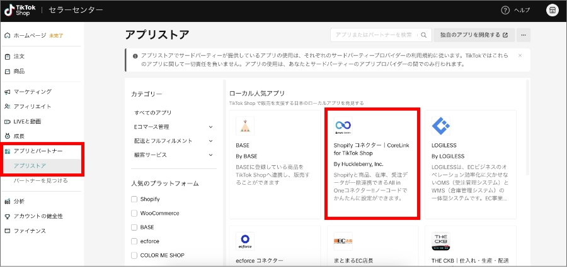567x267 pixels.
Task: Dismiss the notice banner with X
Action: pyautogui.click(x=520, y=55)
